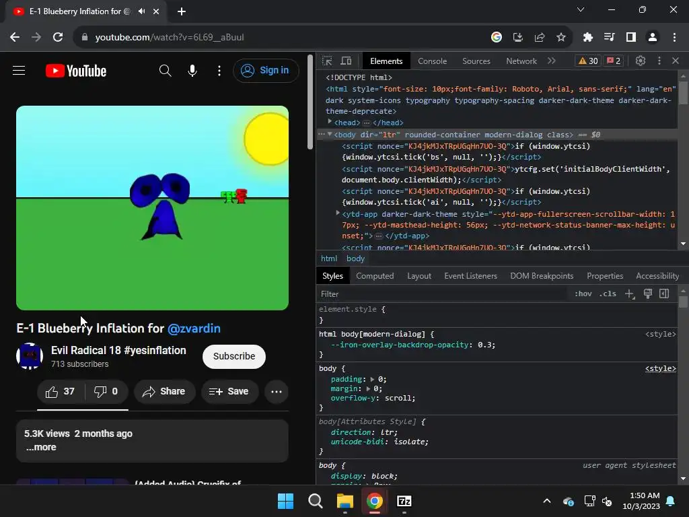Like the video with 37 likes

click(60, 391)
